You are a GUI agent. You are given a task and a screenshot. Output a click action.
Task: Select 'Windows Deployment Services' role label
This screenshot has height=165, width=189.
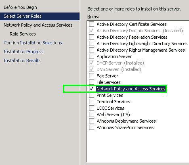pyautogui.click(x=126, y=121)
